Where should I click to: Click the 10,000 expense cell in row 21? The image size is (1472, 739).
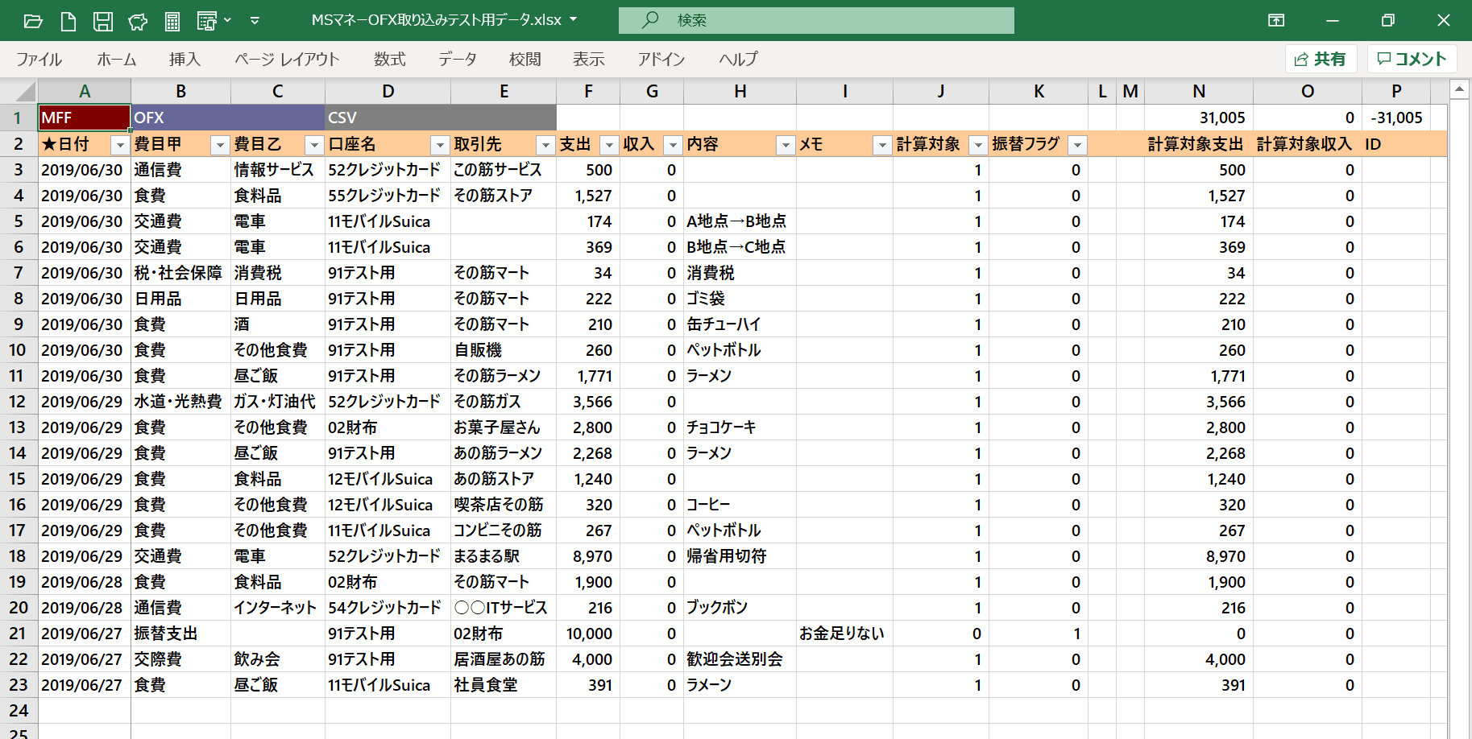(588, 634)
